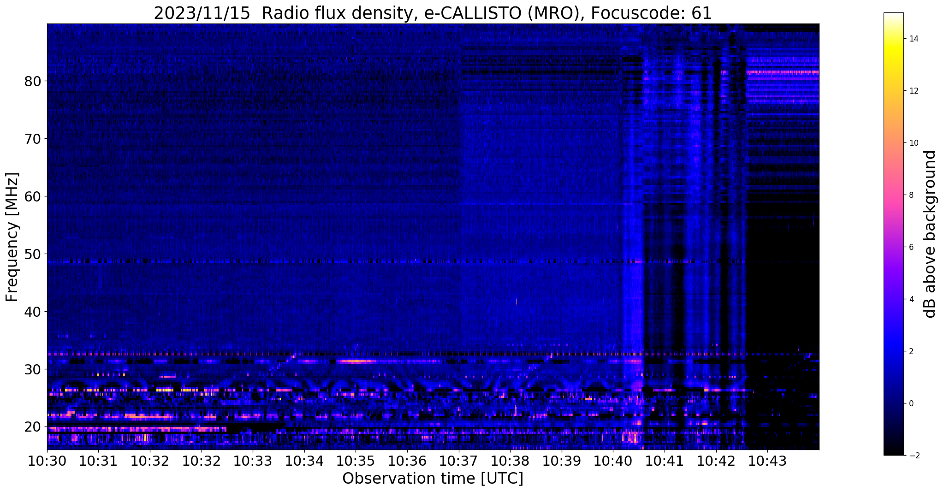
Task: Click the "Frequency [MHz]" y-axis label
Action: [x=12, y=237]
